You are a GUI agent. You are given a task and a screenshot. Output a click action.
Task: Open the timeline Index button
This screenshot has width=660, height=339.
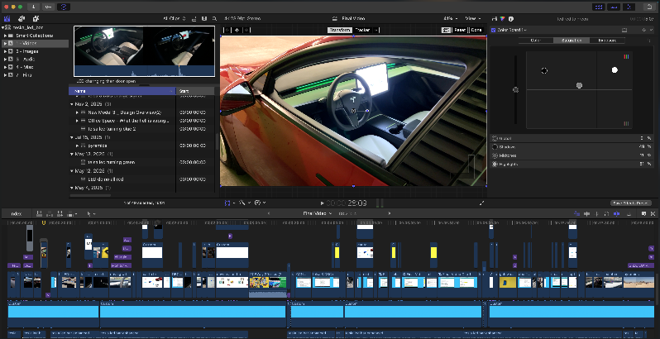coord(17,213)
